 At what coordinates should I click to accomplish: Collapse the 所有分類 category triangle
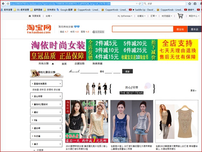point(53,64)
